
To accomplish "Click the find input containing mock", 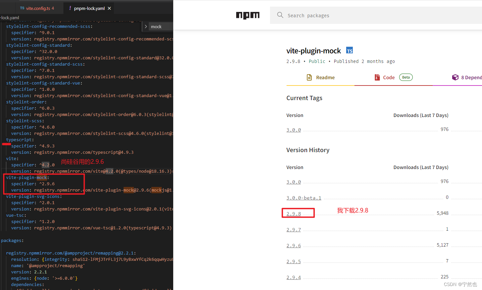I will click(x=161, y=27).
